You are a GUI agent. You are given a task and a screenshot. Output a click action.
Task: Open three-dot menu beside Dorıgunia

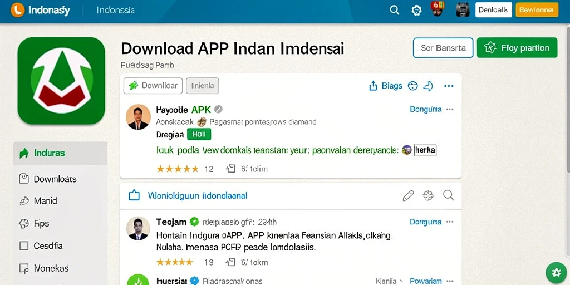coord(450,222)
